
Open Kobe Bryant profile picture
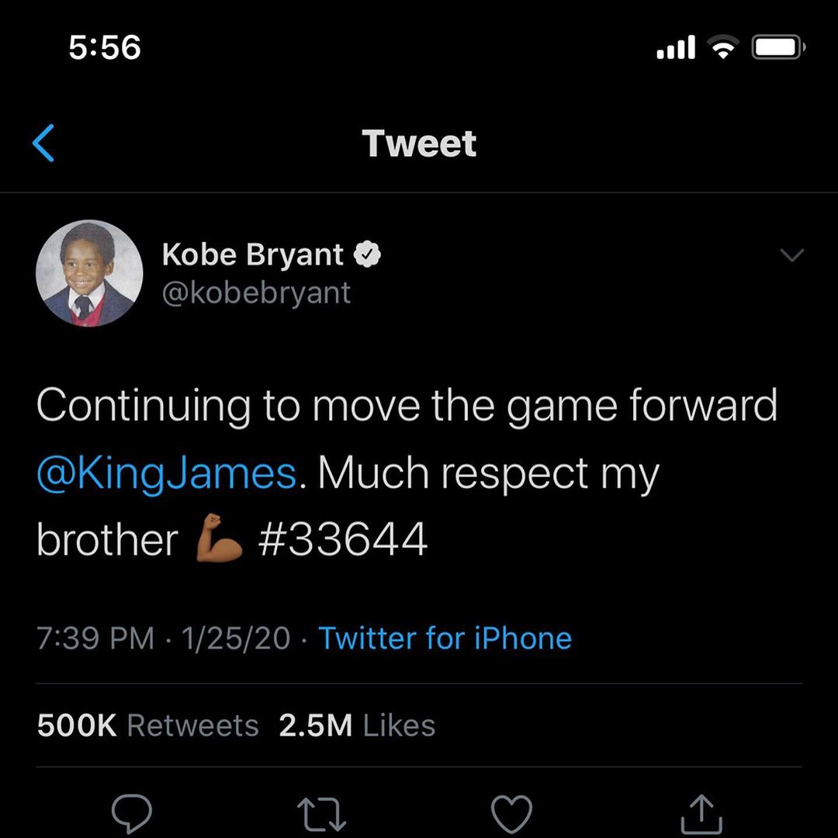89,273
